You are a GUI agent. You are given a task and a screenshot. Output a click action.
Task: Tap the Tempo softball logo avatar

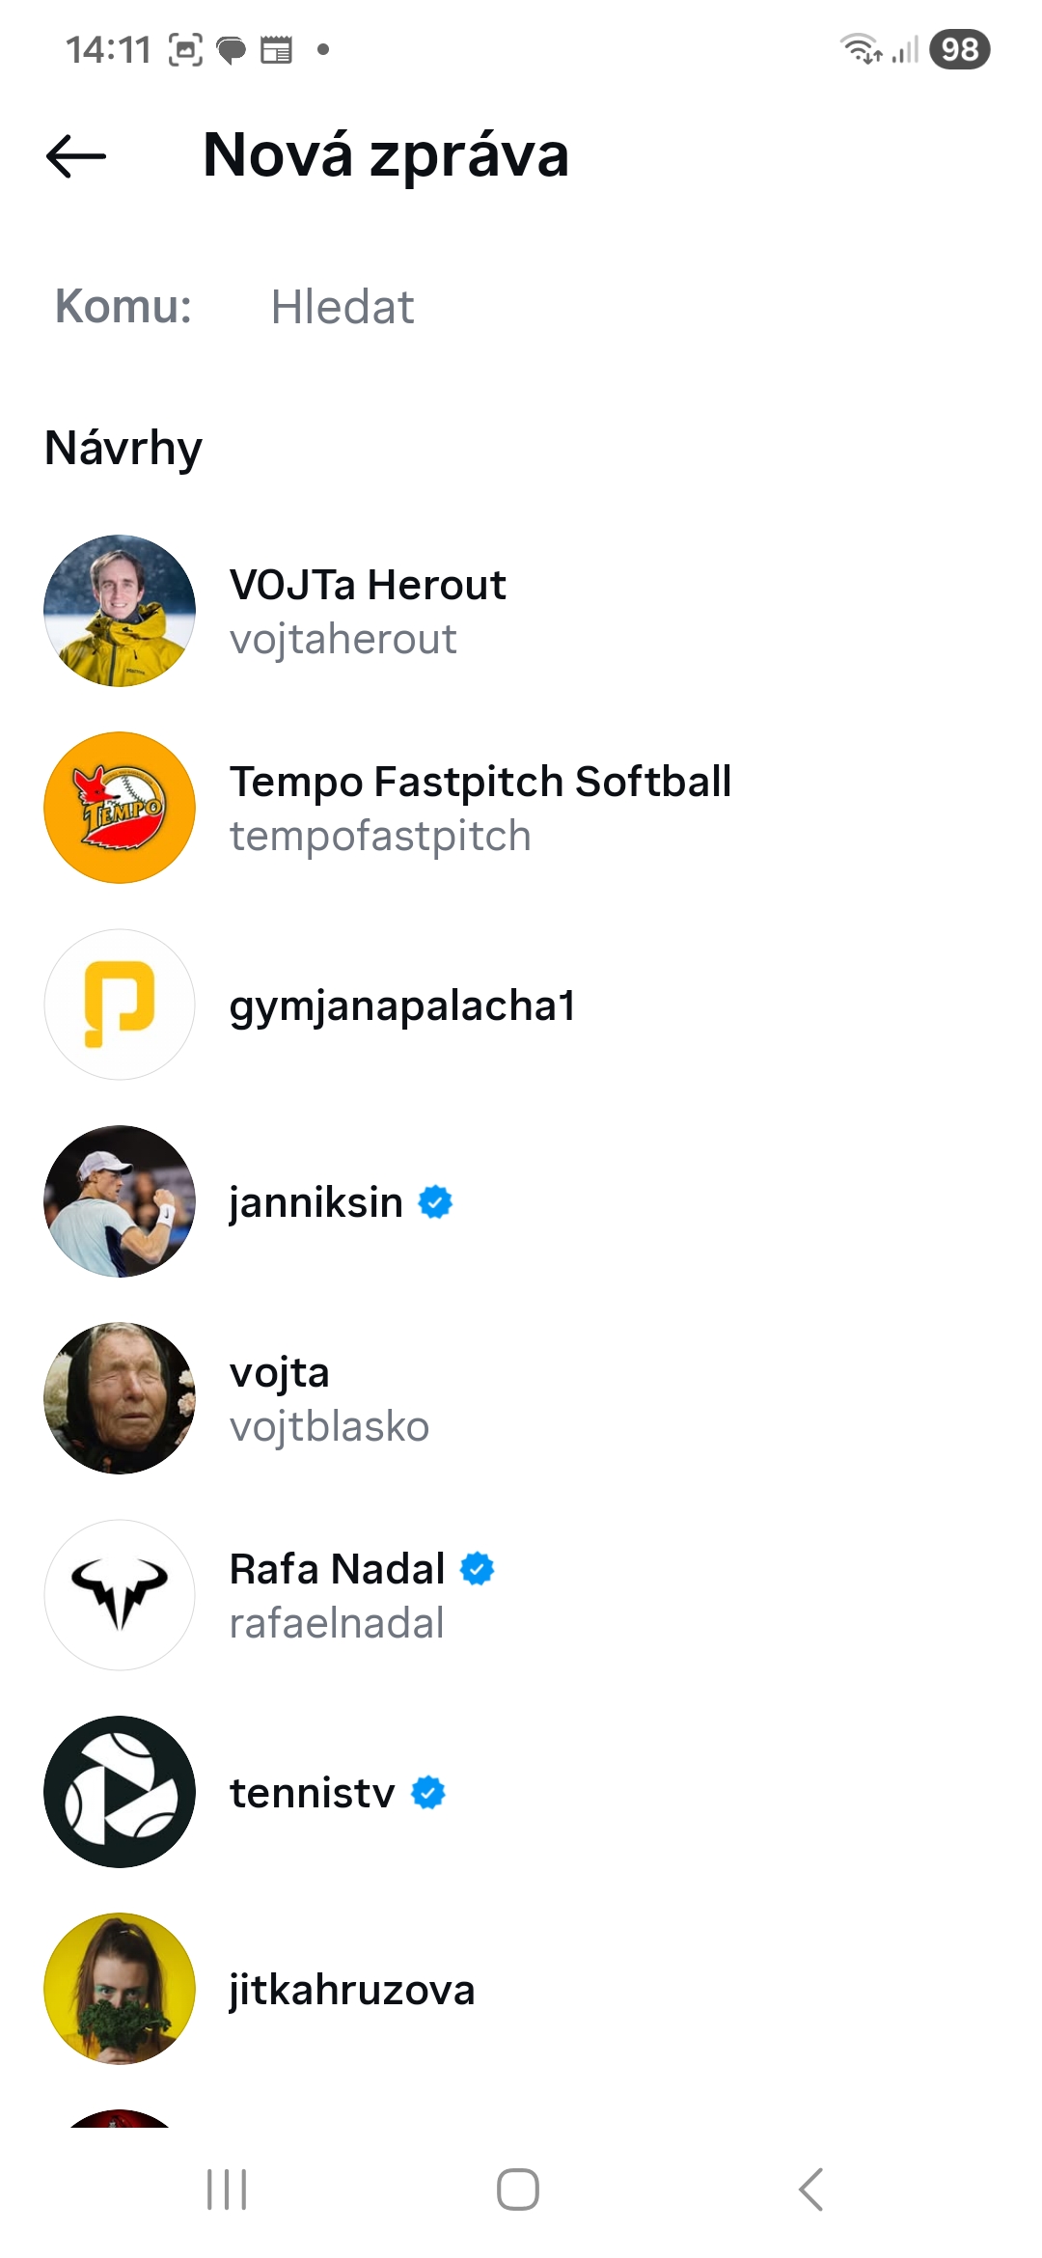(x=120, y=808)
